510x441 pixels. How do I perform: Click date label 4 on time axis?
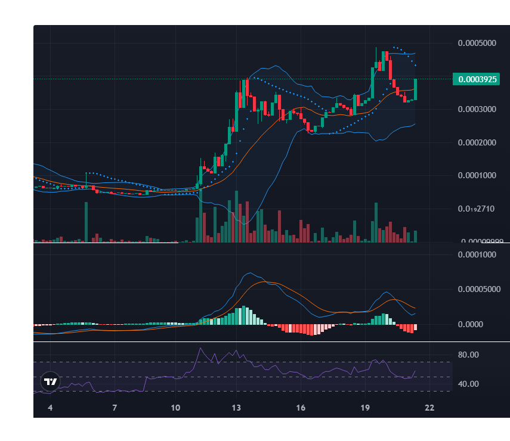50,408
